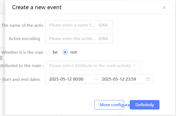Click the arrow separator between the dates
This screenshot has height=116, width=176.
pos(97,79)
